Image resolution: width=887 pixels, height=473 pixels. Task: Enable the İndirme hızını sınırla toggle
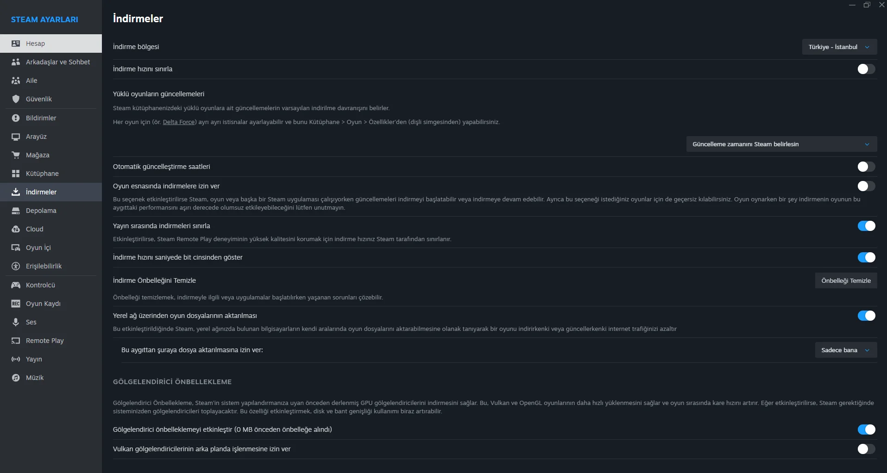[x=866, y=69]
